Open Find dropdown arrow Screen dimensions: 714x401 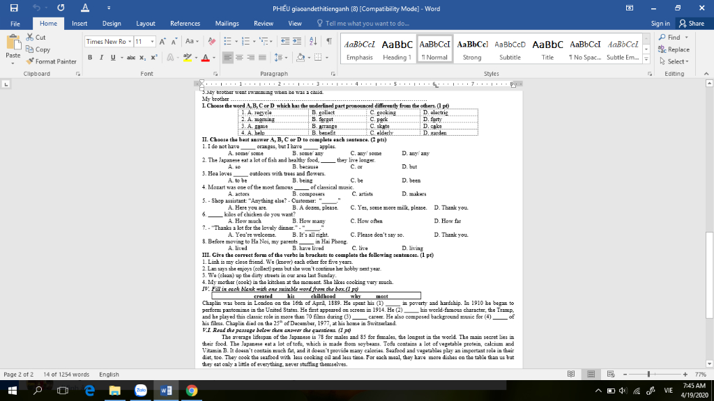(687, 38)
